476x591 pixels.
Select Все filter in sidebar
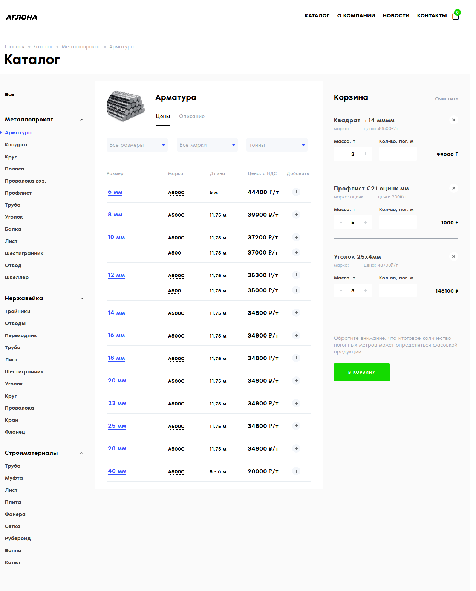point(9,95)
